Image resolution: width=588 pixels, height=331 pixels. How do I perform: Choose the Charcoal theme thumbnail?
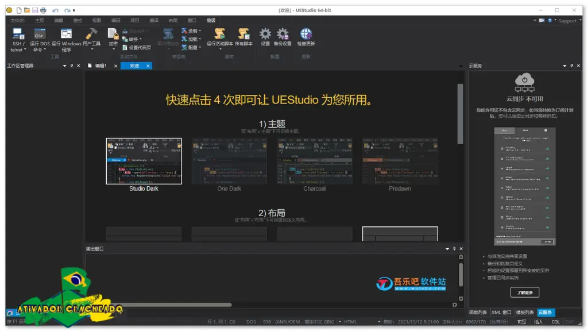tap(315, 161)
